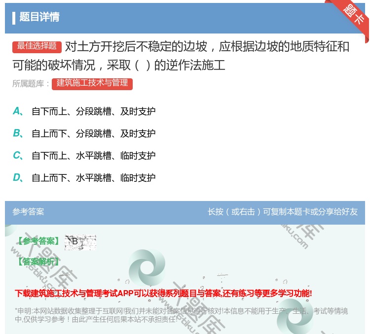
Task: Click the 【答案解析】 label
Action: (x=38, y=262)
